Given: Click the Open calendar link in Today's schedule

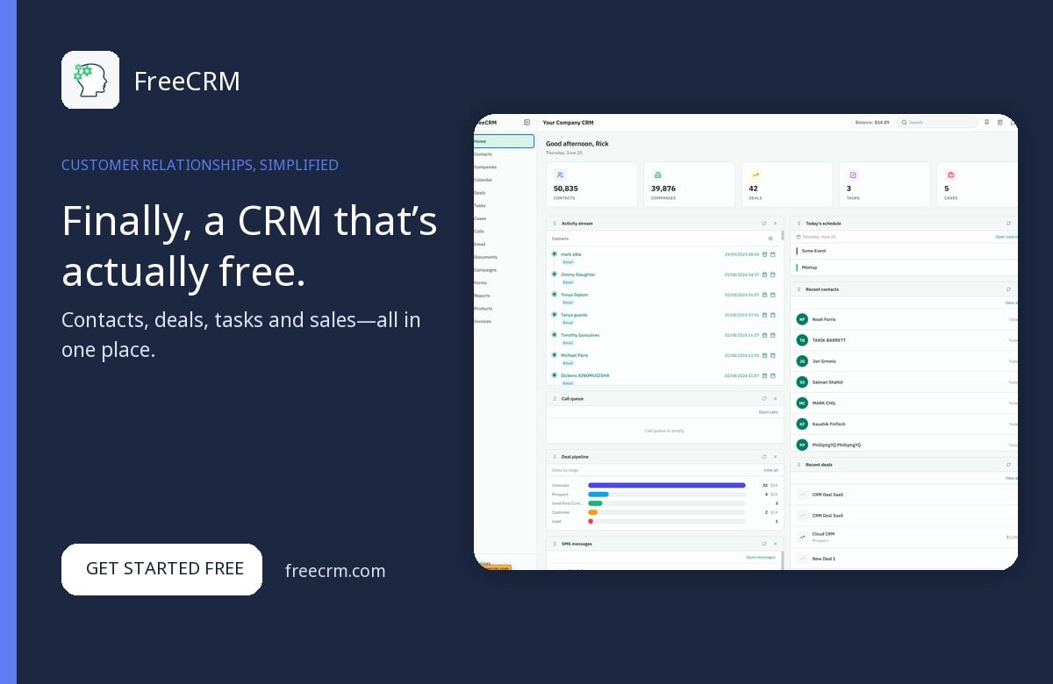Looking at the screenshot, I should click(x=1006, y=237).
